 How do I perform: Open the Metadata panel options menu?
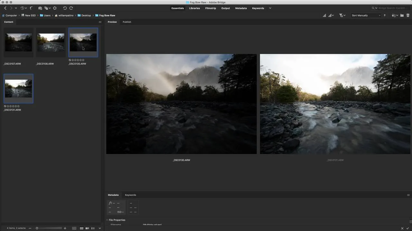click(408, 195)
